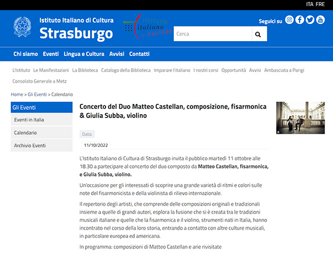
Task: Open the Facebook social icon
Action: point(300,20)
